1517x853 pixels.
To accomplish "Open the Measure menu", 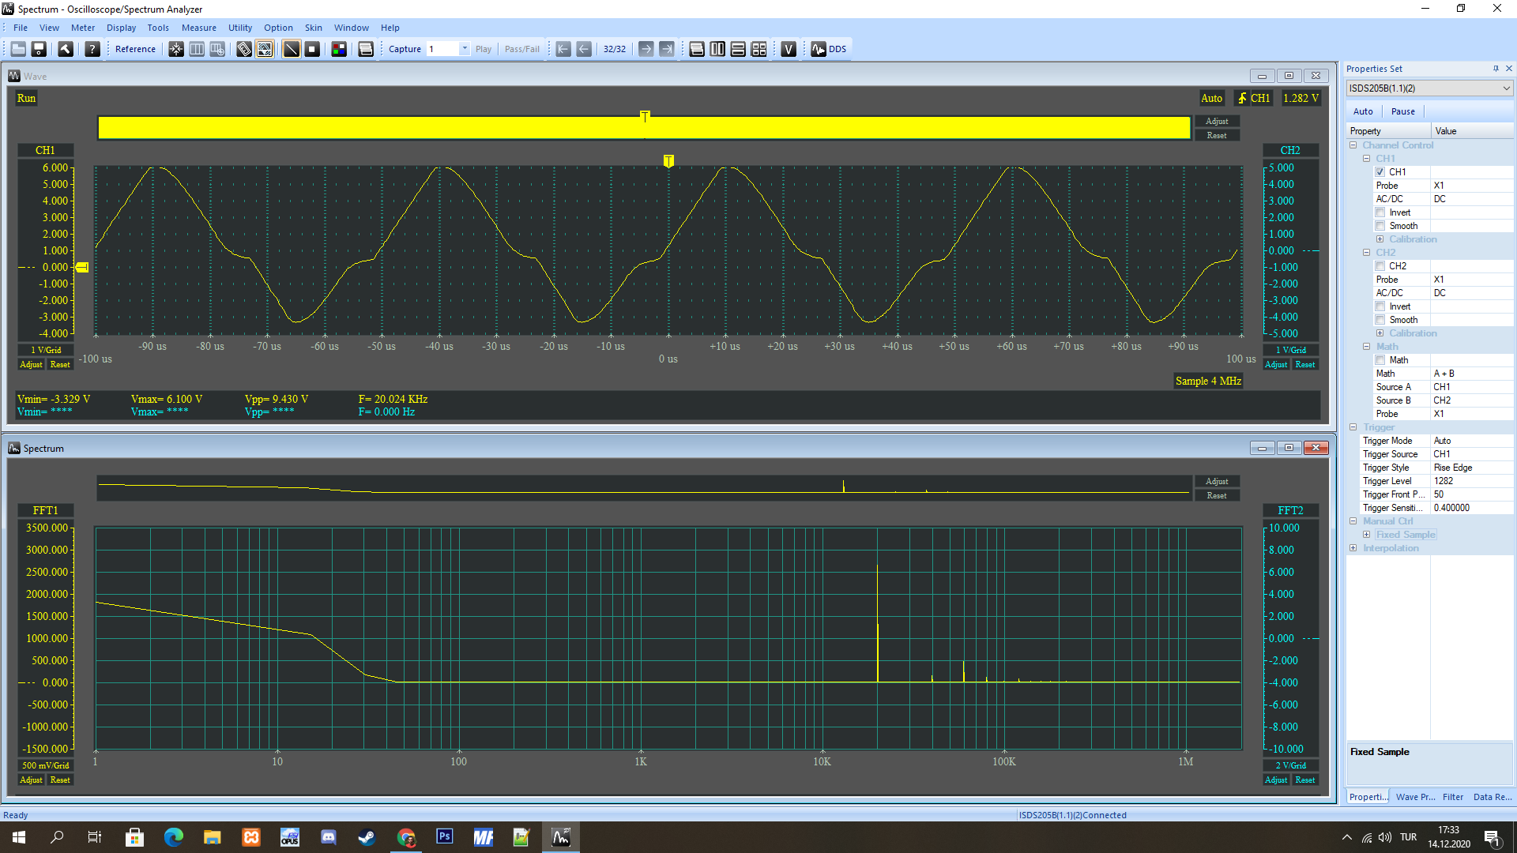I will click(x=199, y=28).
